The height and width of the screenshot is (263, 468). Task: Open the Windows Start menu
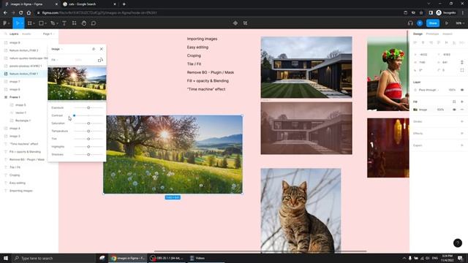coord(6,258)
